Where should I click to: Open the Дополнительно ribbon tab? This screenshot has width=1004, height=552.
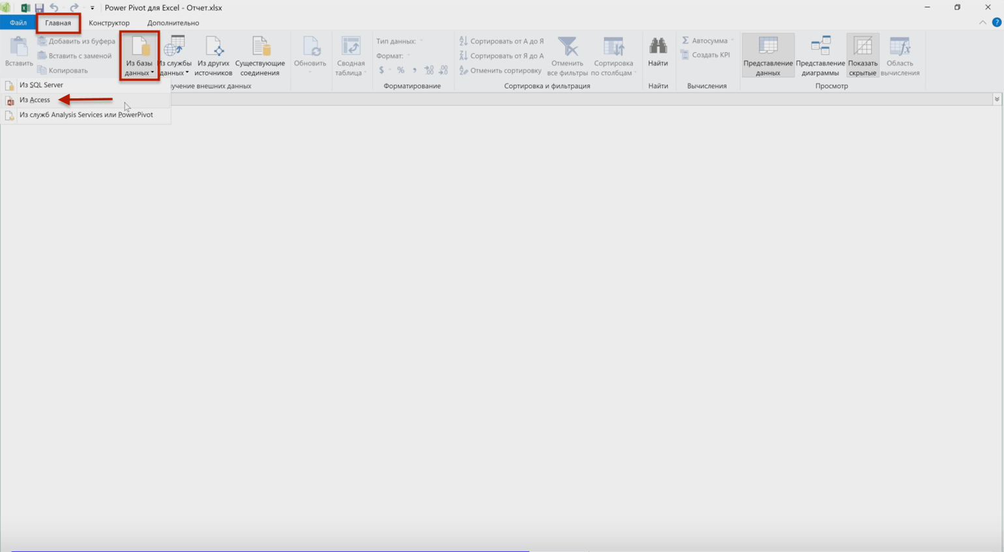tap(173, 23)
